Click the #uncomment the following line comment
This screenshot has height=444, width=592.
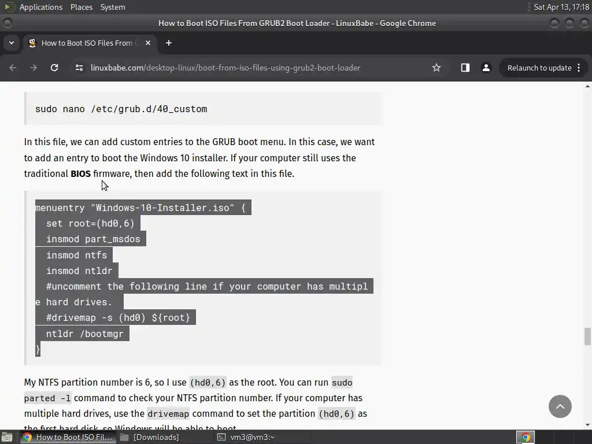point(204,294)
